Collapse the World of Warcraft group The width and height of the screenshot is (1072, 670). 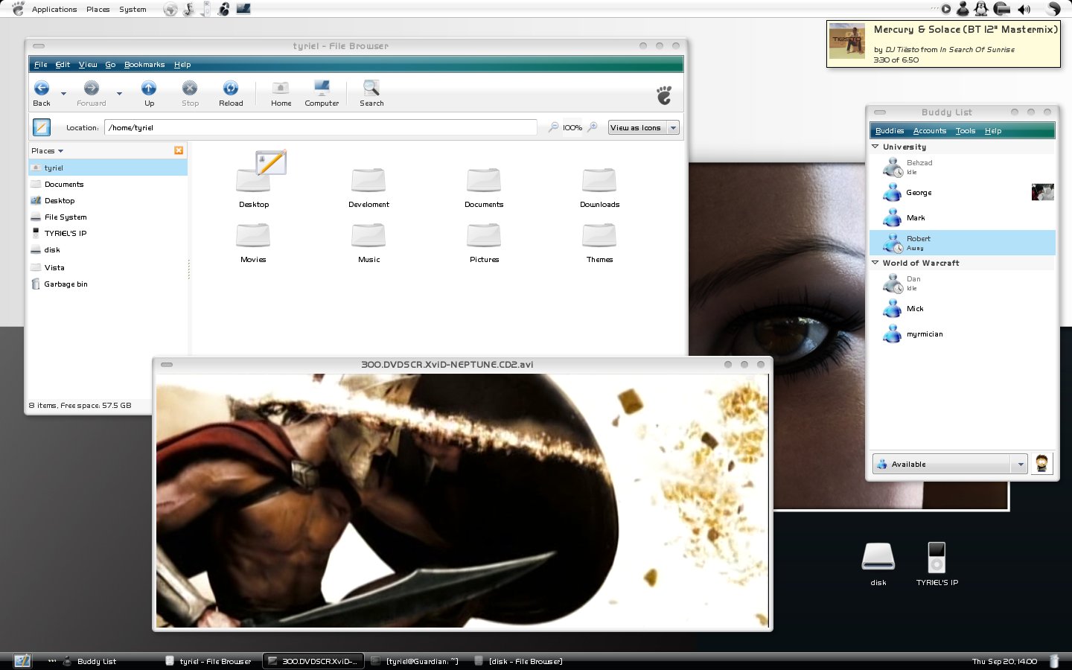coord(875,263)
